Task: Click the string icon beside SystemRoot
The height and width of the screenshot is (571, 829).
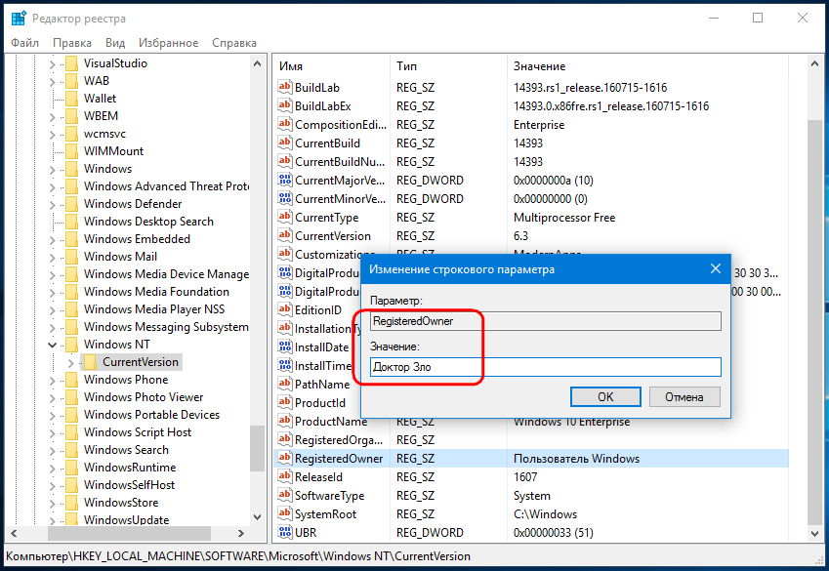Action: click(284, 513)
